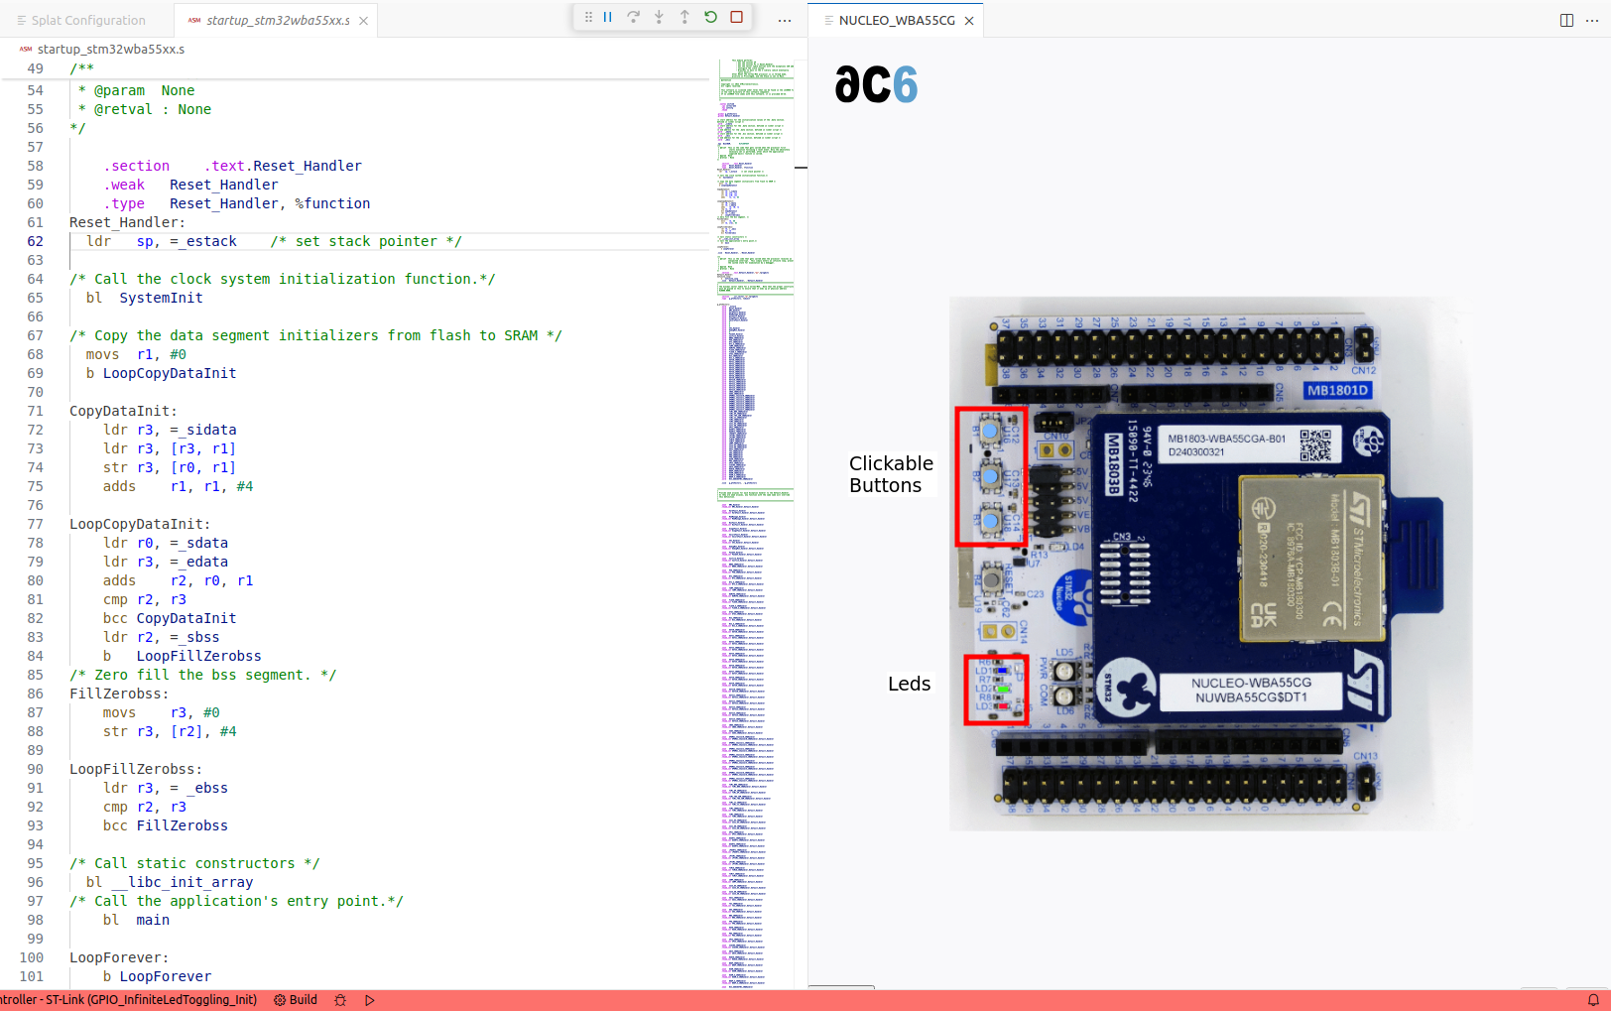This screenshot has height=1011, width=1611.
Task: Click the 'Clickable Buttons' label
Action: 891,474
